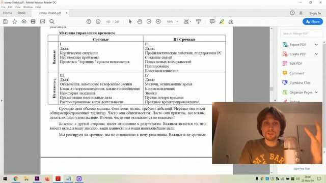Open Premiere Pro from the taskbar
The image size is (326, 183).
click(37, 178)
